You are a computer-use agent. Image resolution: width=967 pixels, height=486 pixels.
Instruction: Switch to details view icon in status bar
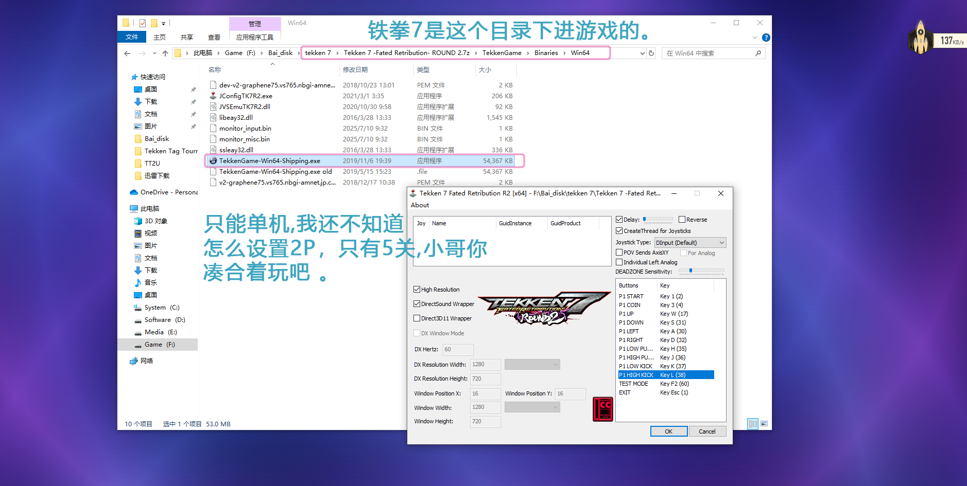(753, 424)
